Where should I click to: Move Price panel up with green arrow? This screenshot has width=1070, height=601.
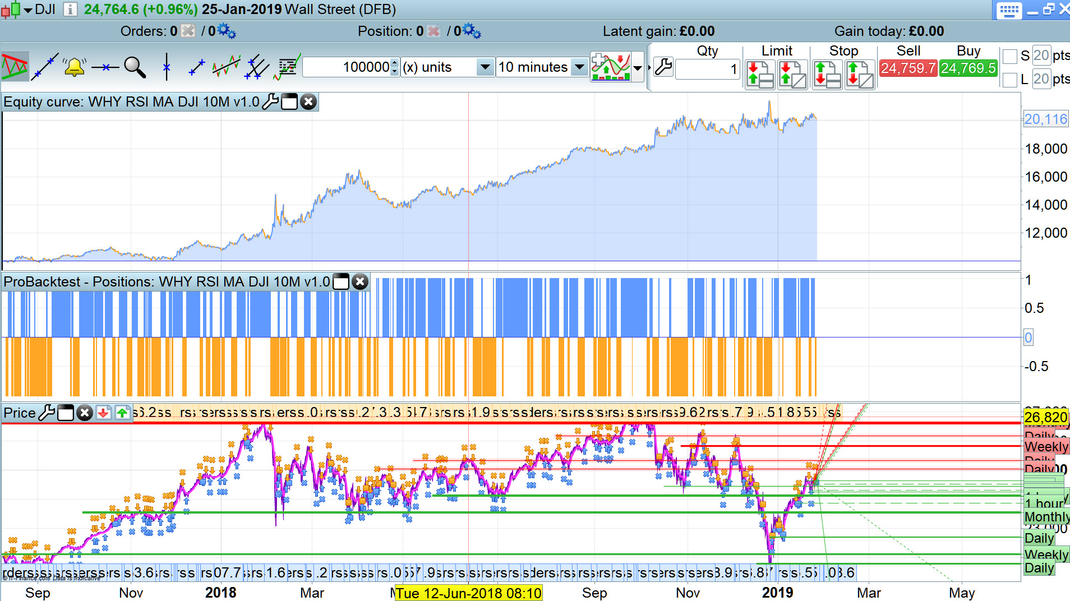pyautogui.click(x=122, y=413)
